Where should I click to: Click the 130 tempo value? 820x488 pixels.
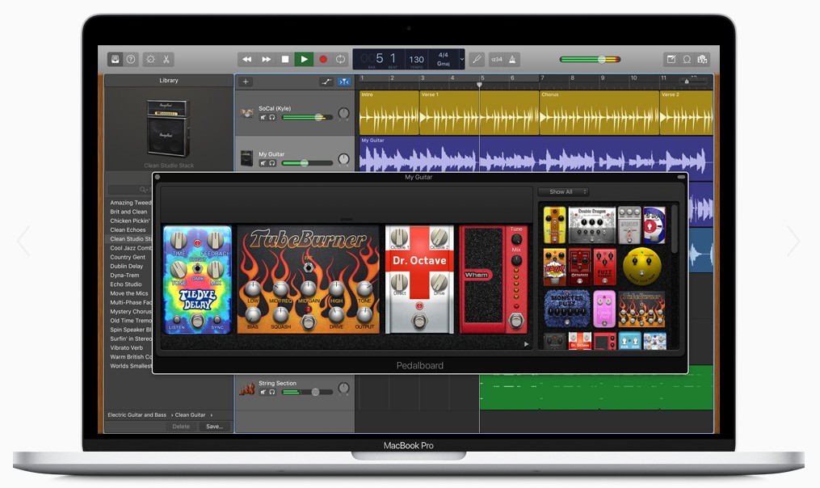click(x=416, y=59)
